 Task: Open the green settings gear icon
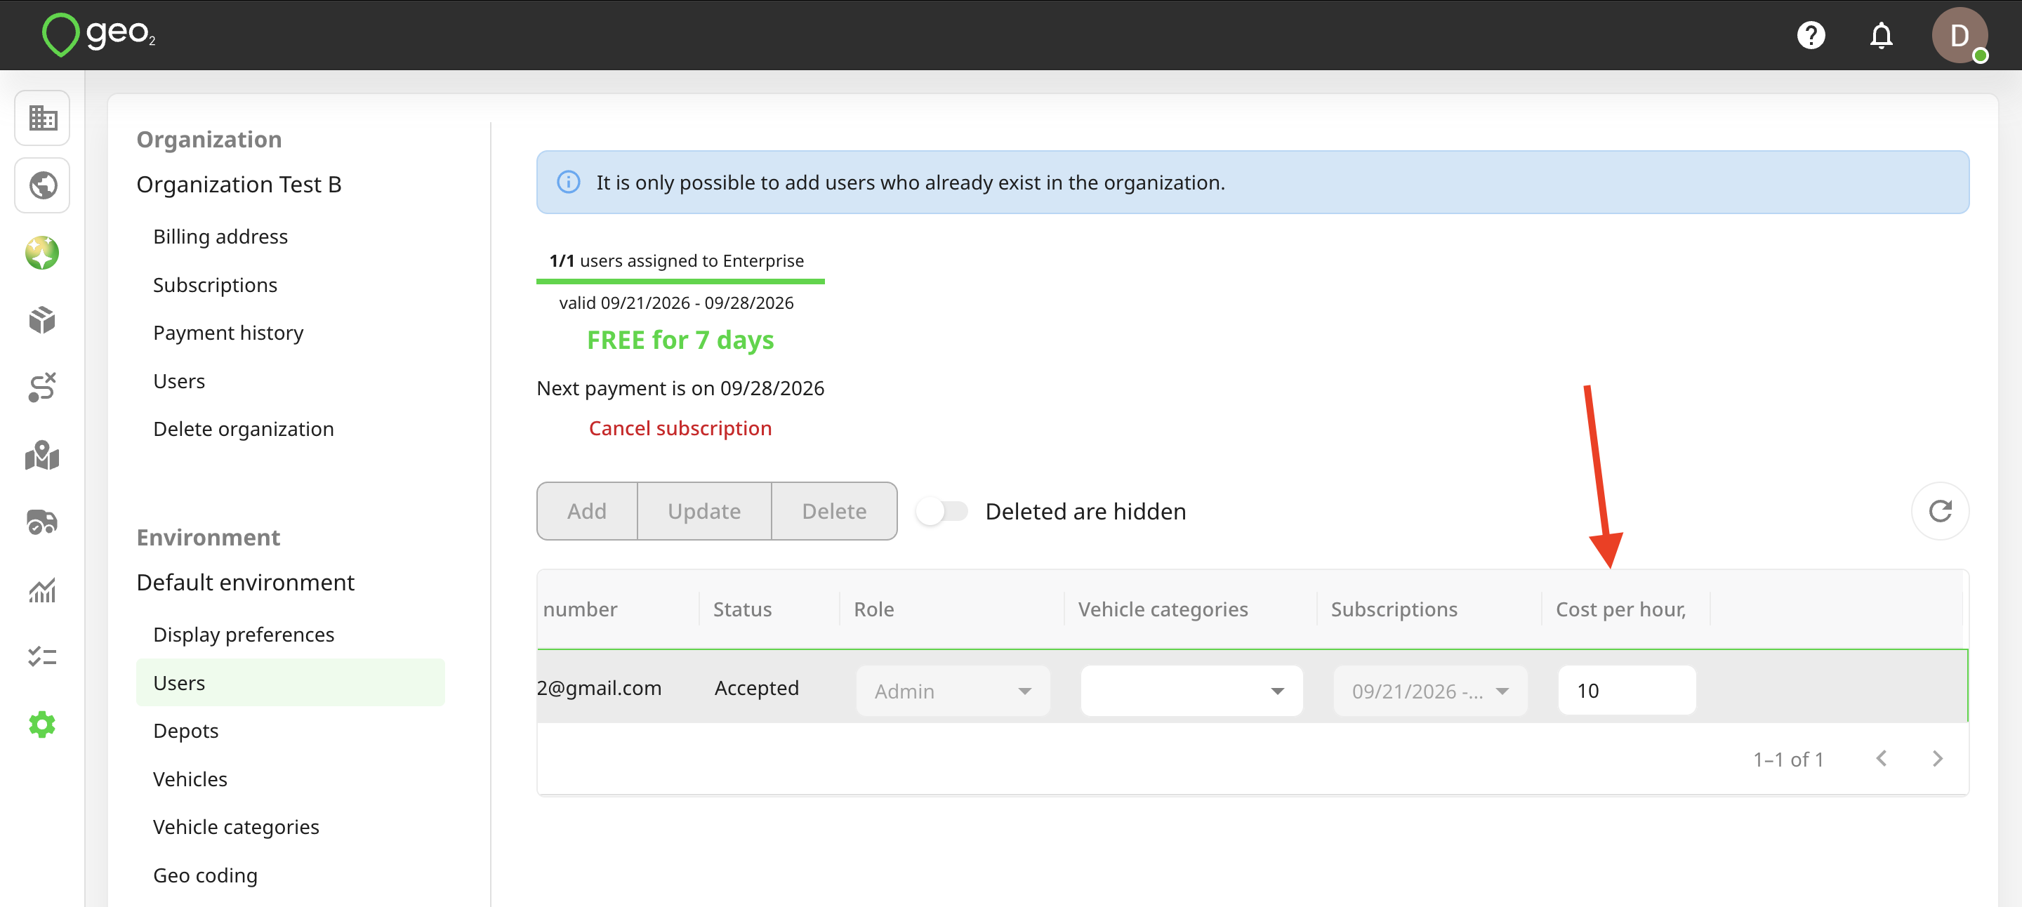point(42,724)
